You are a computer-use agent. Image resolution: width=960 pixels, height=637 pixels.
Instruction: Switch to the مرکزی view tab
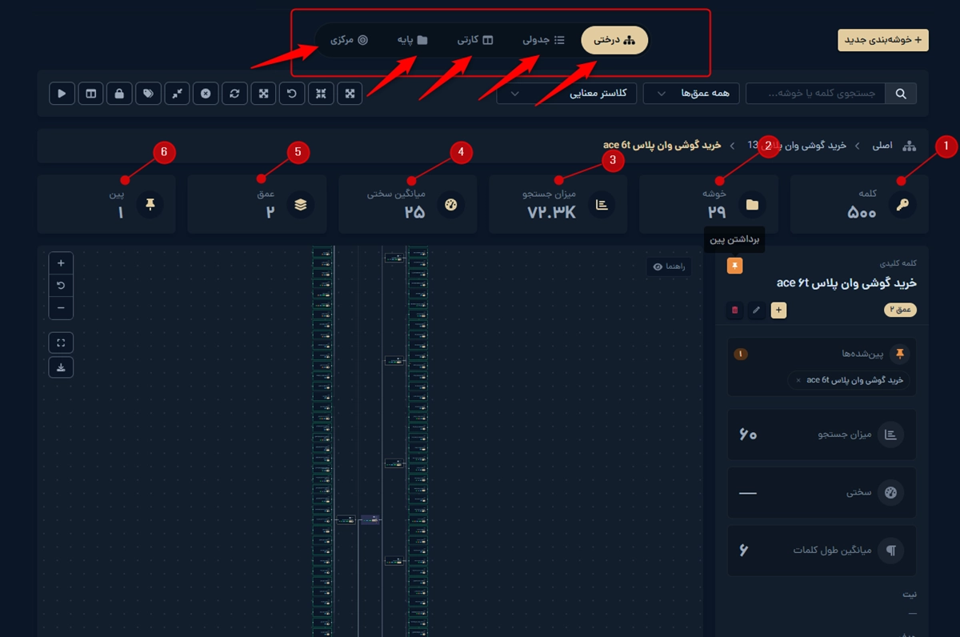(349, 40)
